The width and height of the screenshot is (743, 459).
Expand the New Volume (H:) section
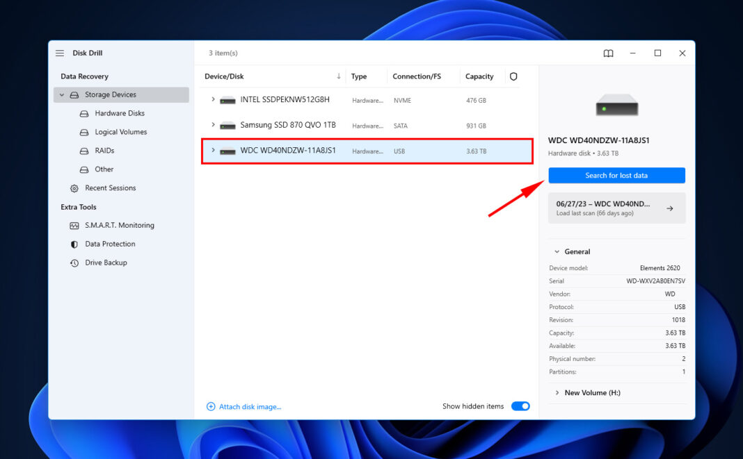(557, 392)
